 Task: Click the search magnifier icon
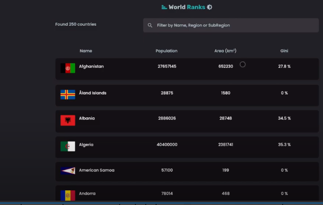tap(150, 25)
